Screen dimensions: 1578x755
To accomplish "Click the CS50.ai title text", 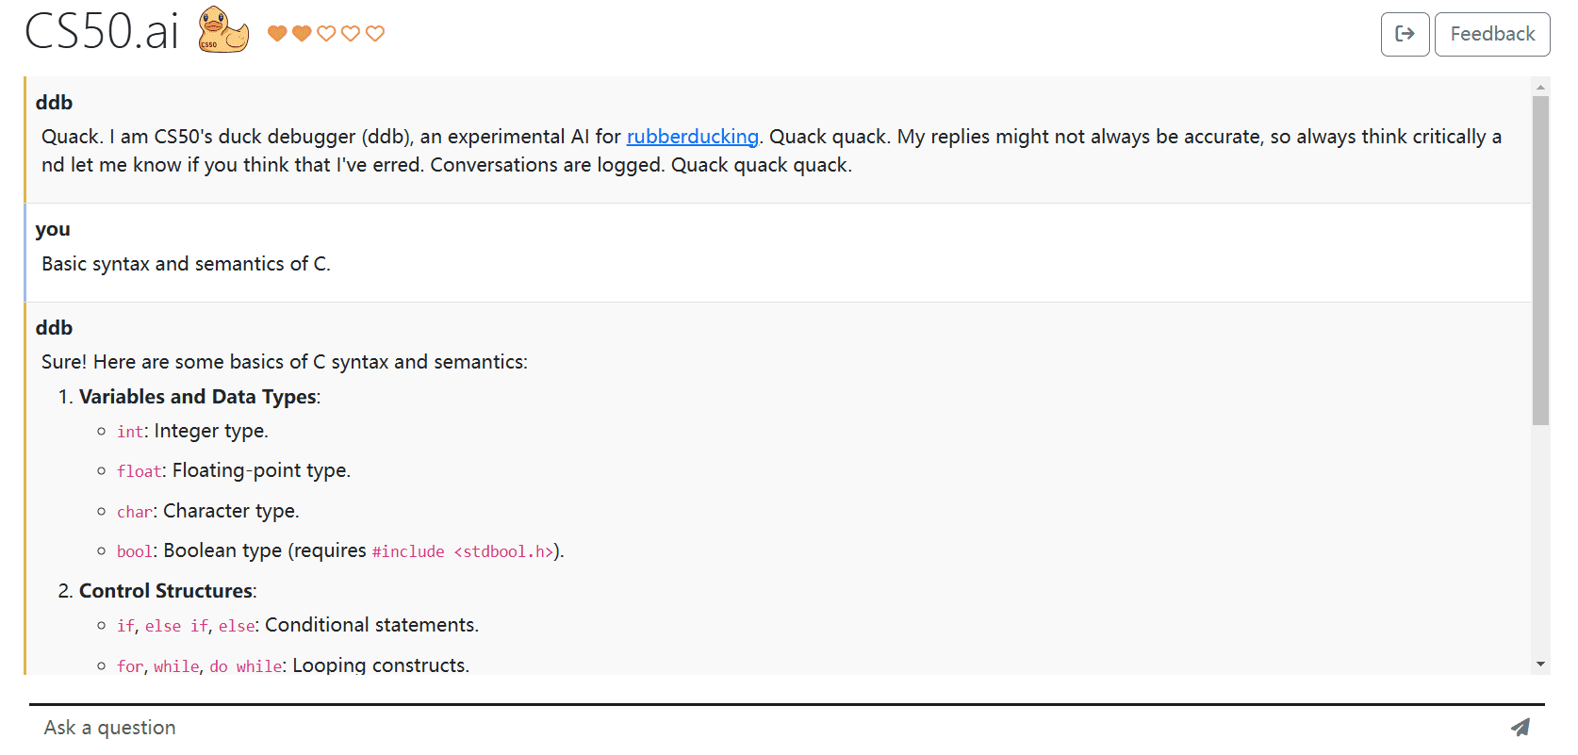I will coord(102,31).
